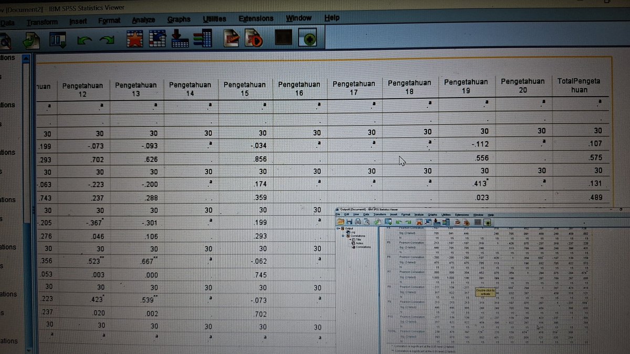This screenshot has height=354, width=630.
Task: Click the Export icon in small Output window
Action: [x=377, y=222]
